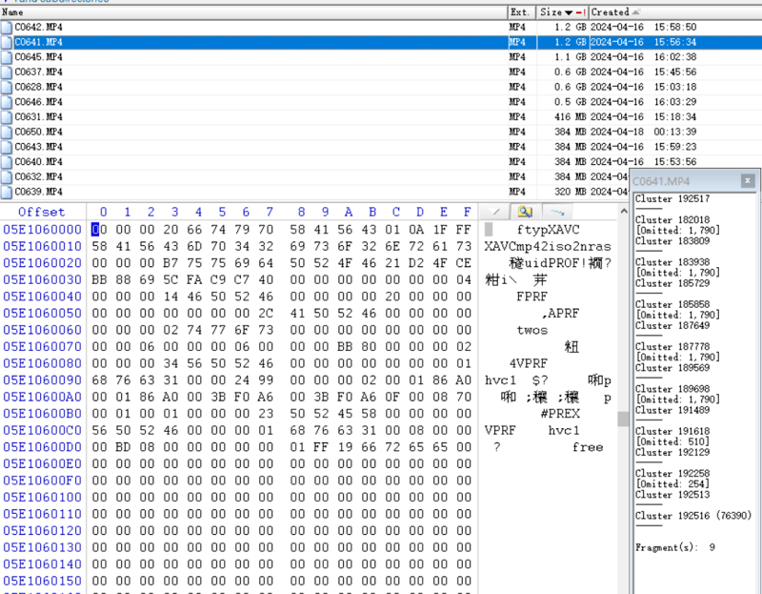Click the twos text in ASCII column
Screen dimensions: 762x594
[532, 330]
